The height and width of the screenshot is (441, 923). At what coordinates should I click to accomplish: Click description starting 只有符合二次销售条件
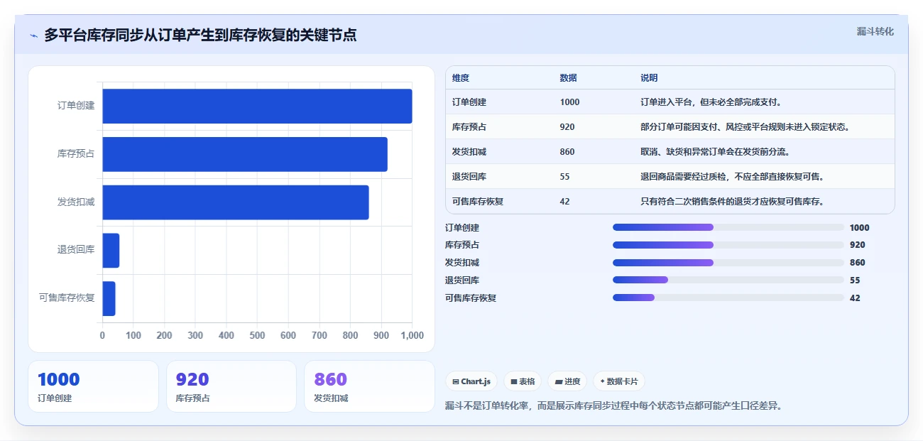point(733,202)
